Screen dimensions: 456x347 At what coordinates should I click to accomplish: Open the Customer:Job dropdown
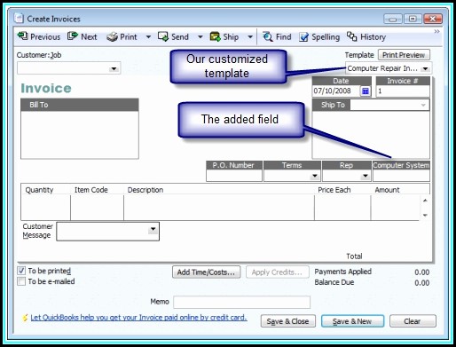coord(114,68)
